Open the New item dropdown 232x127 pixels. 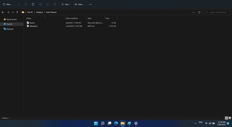point(7,4)
